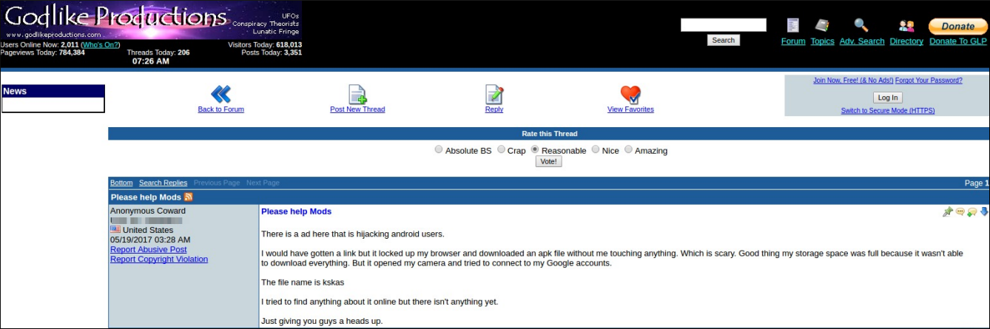The width and height of the screenshot is (990, 329).
Task: Open the Adv. Search link
Action: point(862,41)
